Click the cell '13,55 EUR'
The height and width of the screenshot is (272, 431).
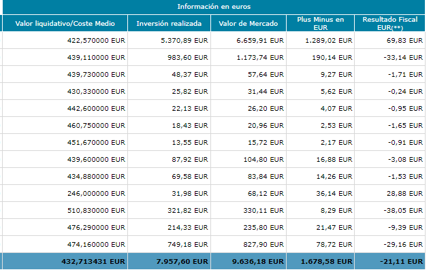point(169,142)
